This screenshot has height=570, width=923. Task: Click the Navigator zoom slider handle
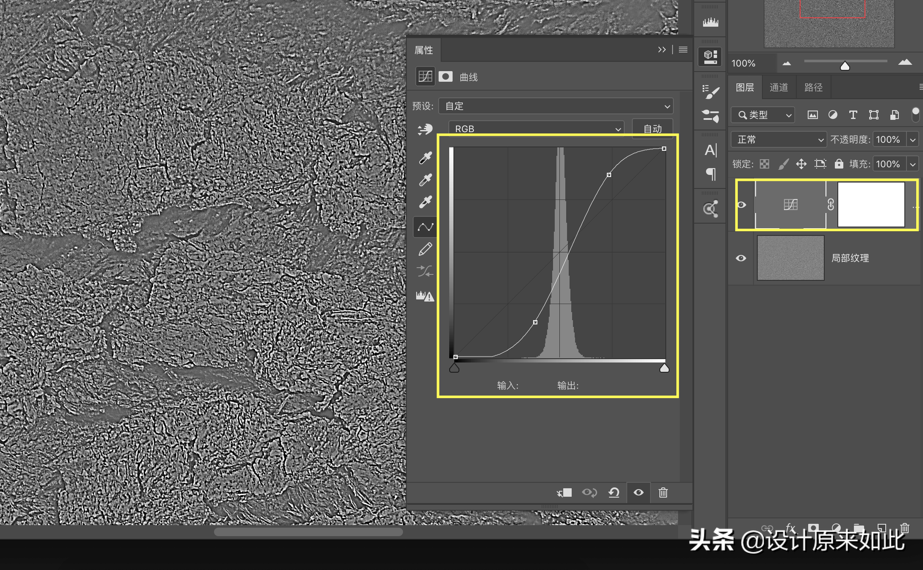pyautogui.click(x=845, y=66)
